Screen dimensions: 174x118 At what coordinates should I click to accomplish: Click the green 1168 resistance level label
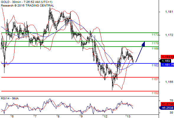(x=155, y=48)
